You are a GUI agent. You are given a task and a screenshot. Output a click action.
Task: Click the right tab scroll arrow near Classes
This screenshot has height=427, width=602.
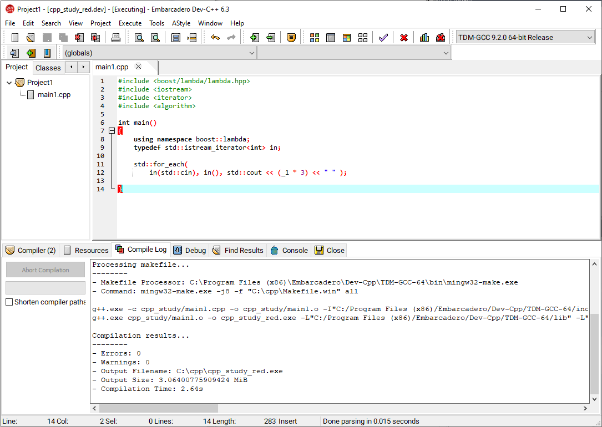pos(83,67)
